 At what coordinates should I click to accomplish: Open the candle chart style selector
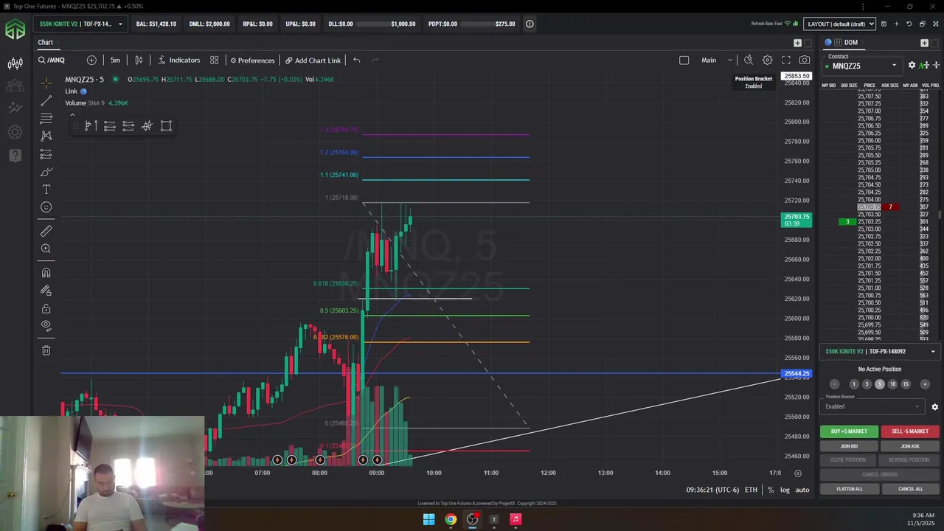pyautogui.click(x=139, y=60)
